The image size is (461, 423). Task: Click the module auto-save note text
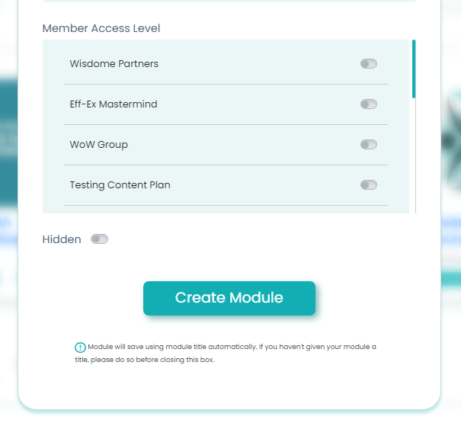point(229,353)
